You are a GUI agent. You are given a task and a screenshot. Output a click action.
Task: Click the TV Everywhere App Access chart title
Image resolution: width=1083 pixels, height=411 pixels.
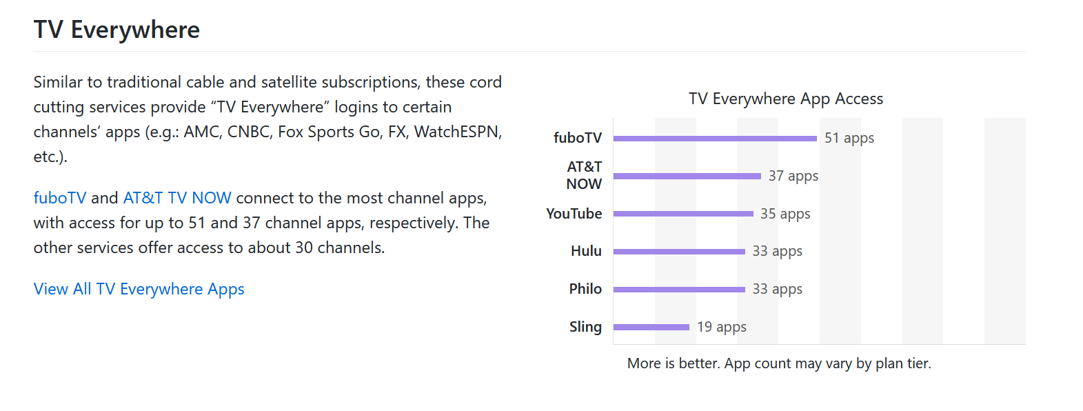785,99
